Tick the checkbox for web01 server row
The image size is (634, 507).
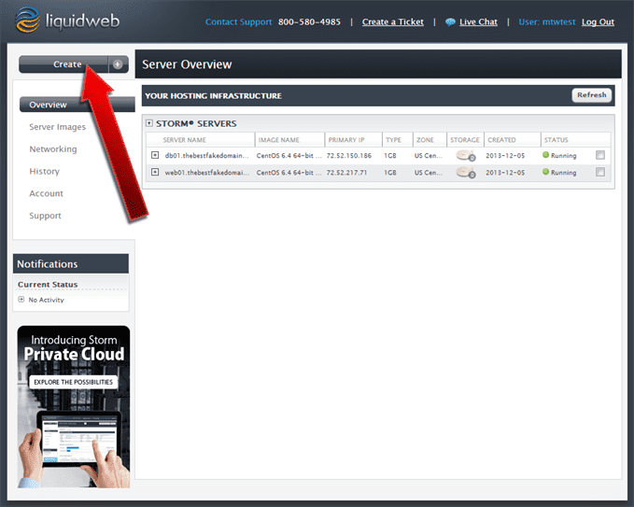point(600,172)
